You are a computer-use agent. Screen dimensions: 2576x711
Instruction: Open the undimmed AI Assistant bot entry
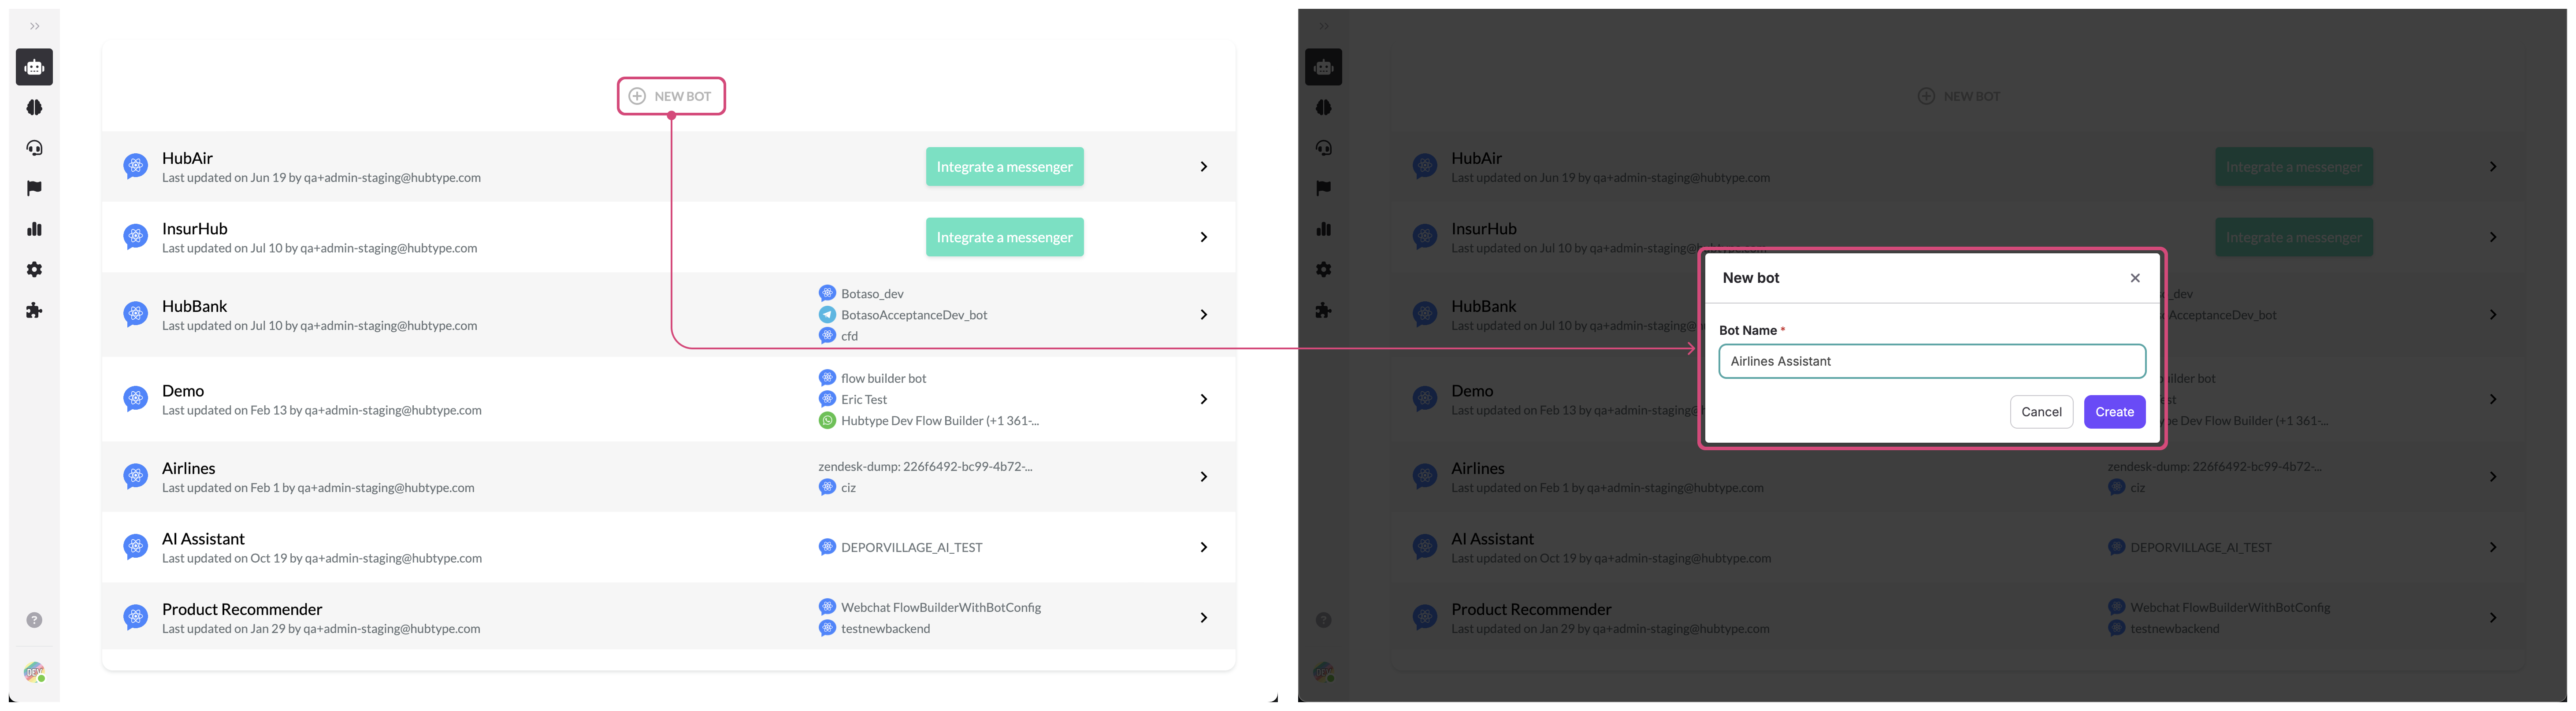203,539
